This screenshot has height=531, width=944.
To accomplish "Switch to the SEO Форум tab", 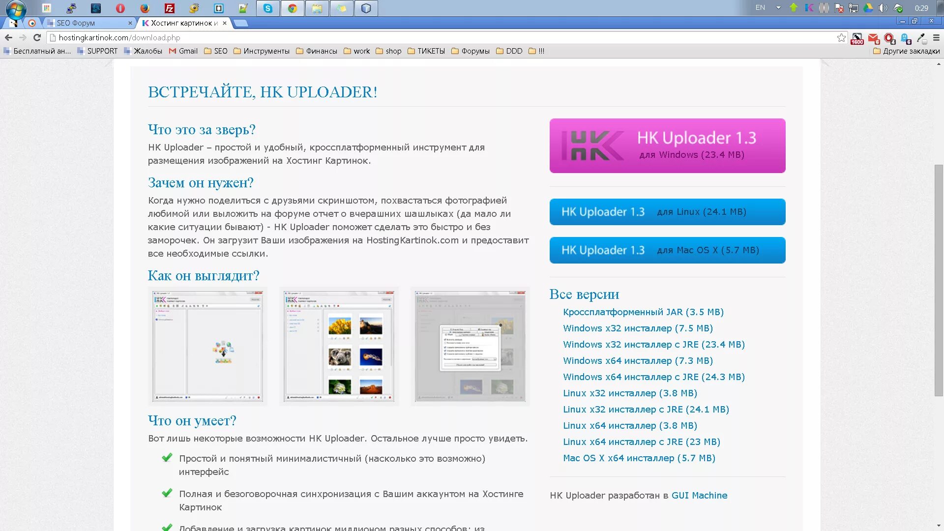I will [88, 23].
